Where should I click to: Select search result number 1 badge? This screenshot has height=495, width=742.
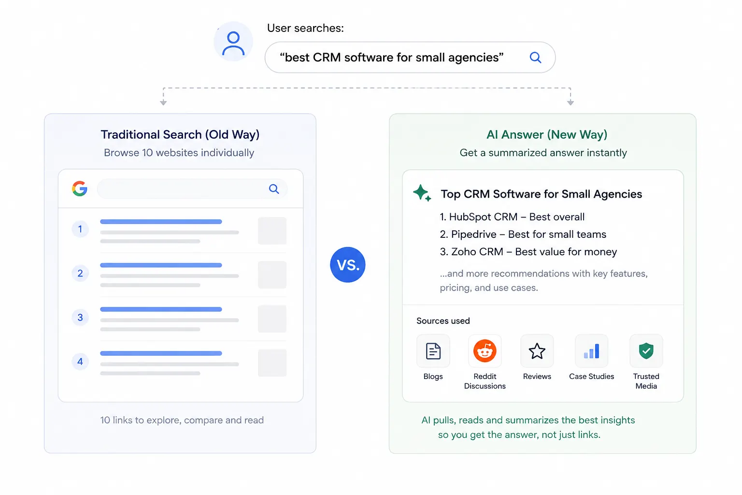pyautogui.click(x=80, y=229)
